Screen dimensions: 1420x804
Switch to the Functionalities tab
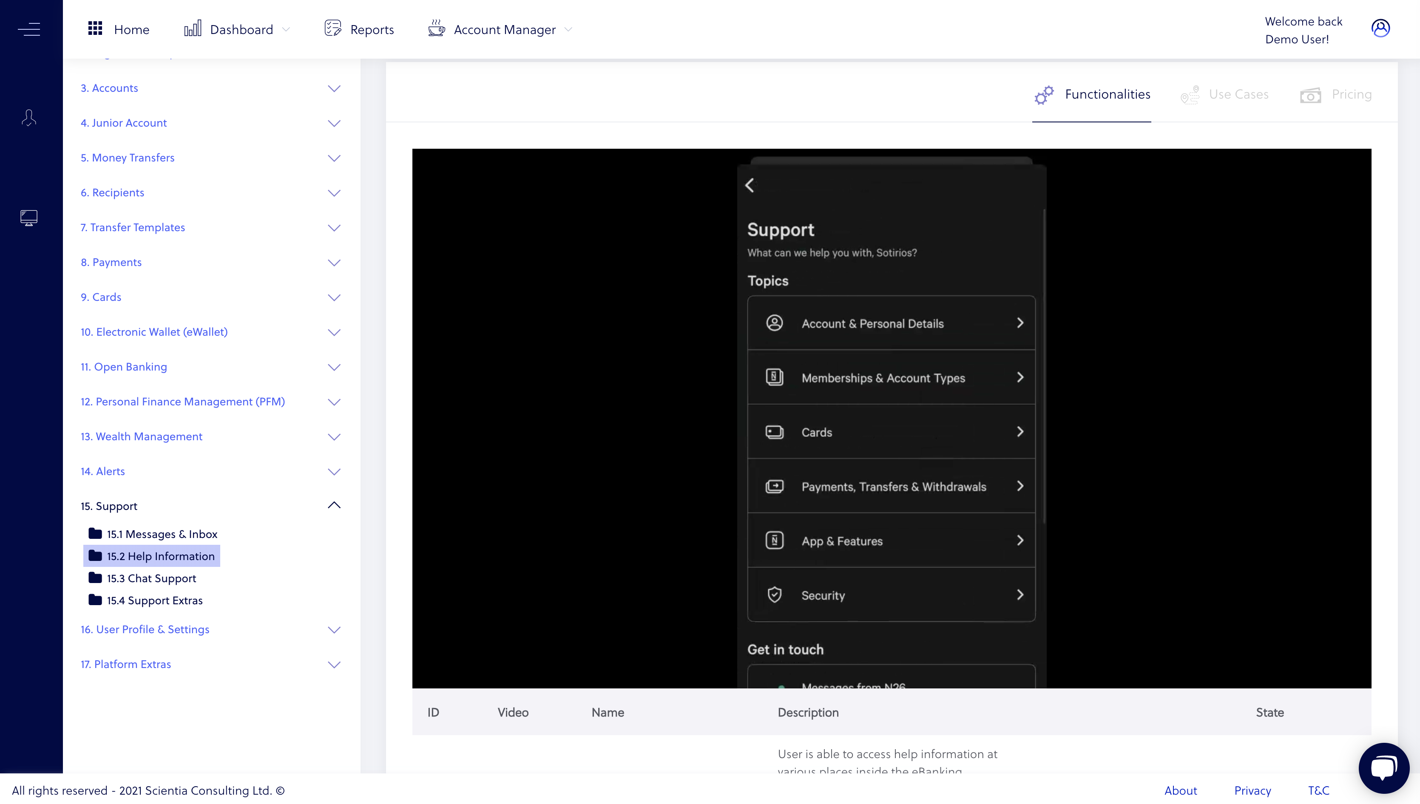1092,94
